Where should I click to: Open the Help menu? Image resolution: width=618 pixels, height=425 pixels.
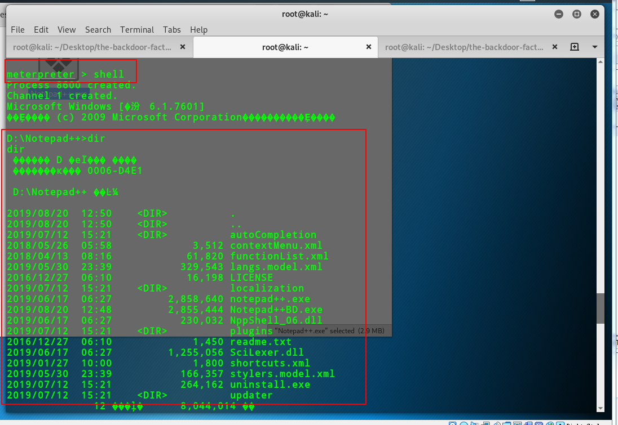pyautogui.click(x=198, y=30)
